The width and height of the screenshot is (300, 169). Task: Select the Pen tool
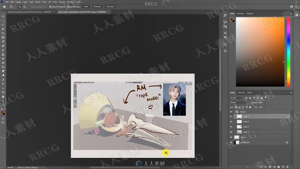[3, 80]
